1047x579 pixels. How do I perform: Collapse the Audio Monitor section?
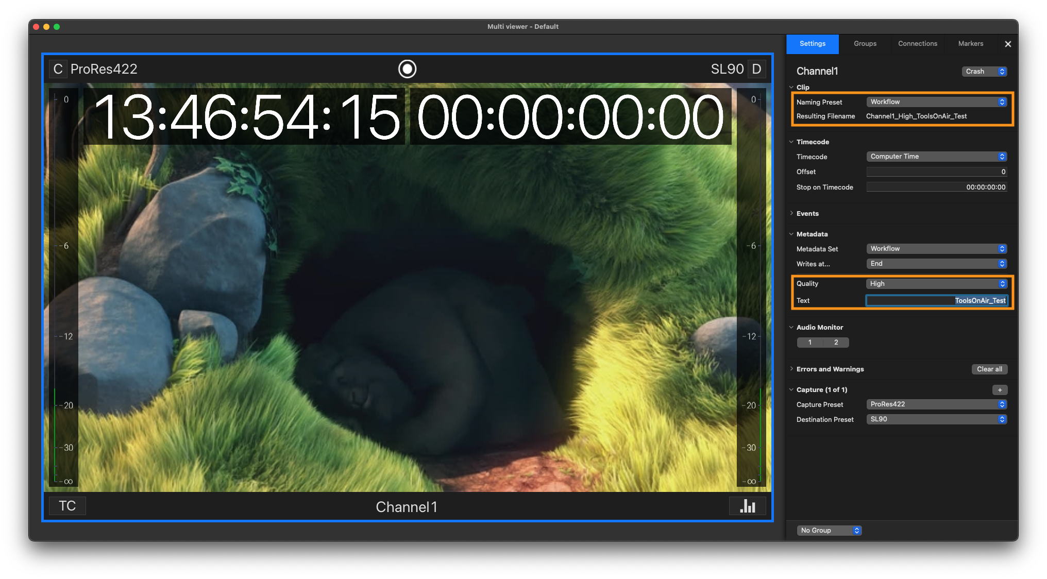tap(791, 327)
